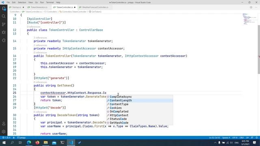Viewport: 260px width, 146px height.
Task: Click the editor vertical scrollbar
Action: click(x=259, y=49)
